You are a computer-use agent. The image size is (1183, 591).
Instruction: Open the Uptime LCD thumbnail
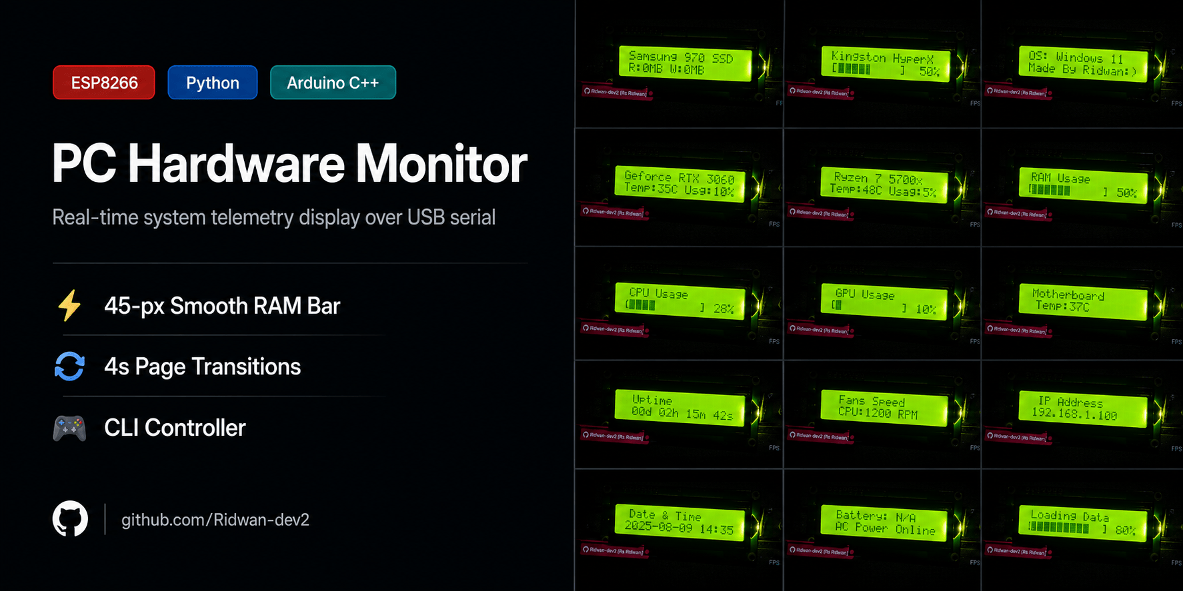pos(679,414)
